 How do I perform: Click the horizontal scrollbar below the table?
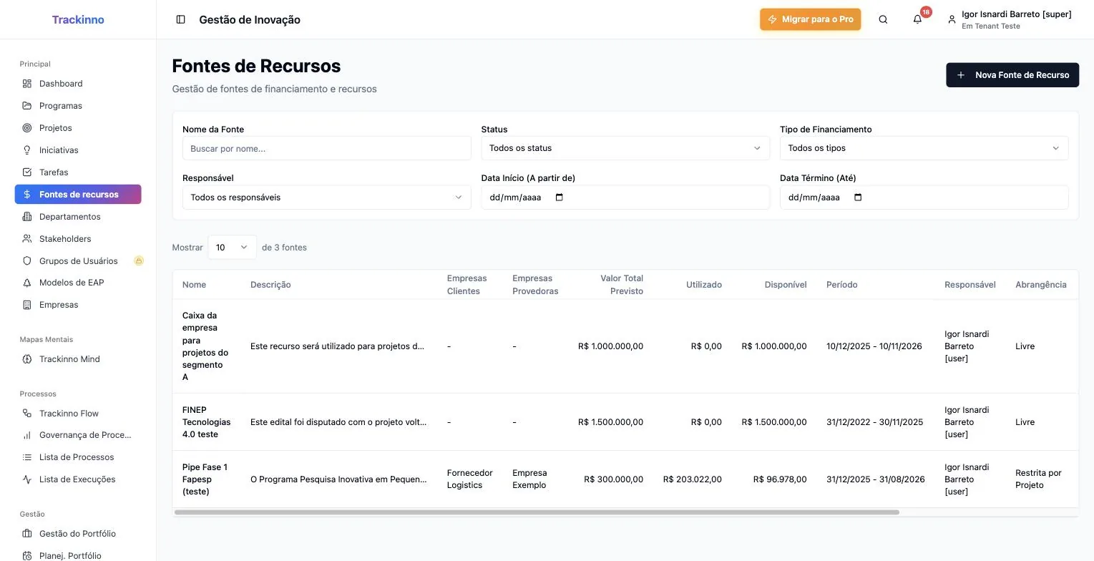537,512
